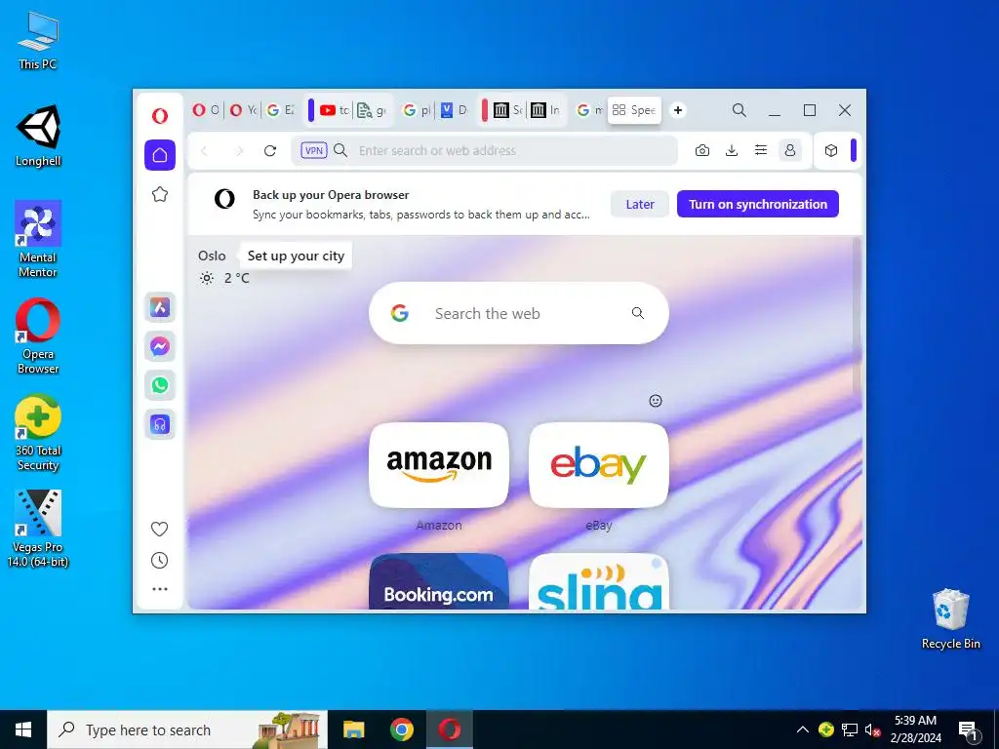Open the music Player headphones icon
Screen dimensions: 999x749
tap(160, 424)
